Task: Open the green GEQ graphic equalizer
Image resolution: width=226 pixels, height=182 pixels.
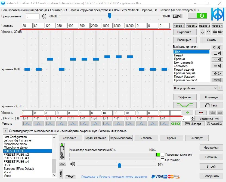Action: pyautogui.click(x=175, y=124)
